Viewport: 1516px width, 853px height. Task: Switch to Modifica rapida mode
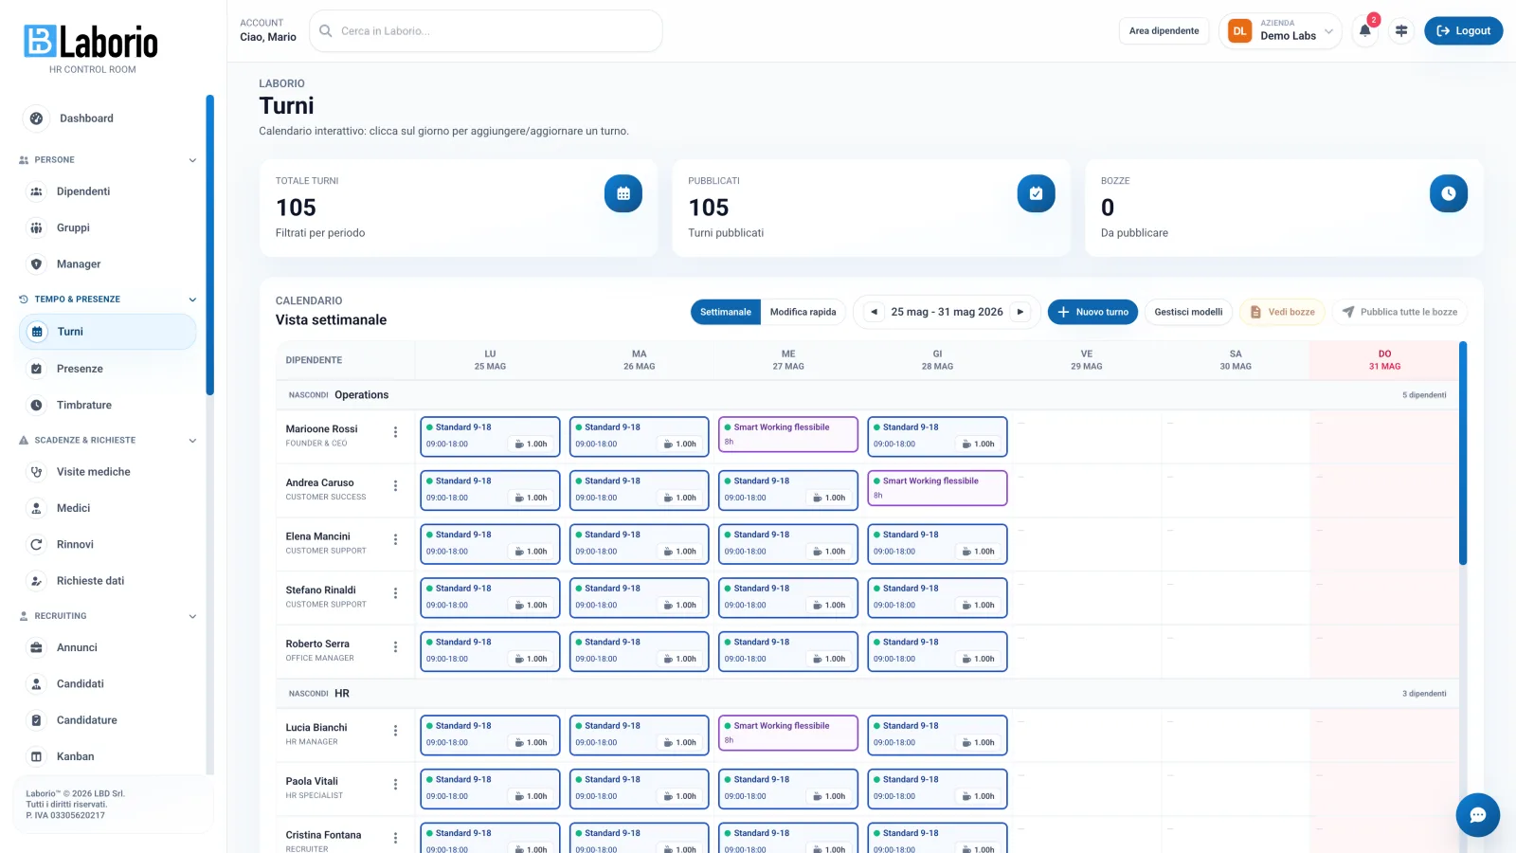803,312
